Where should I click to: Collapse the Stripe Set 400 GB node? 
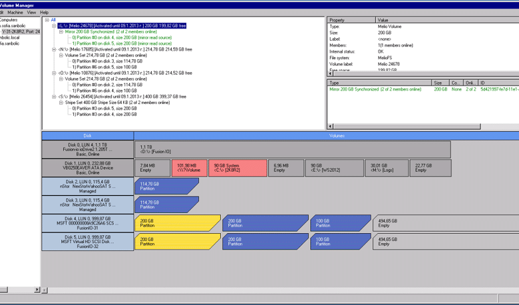(61, 103)
